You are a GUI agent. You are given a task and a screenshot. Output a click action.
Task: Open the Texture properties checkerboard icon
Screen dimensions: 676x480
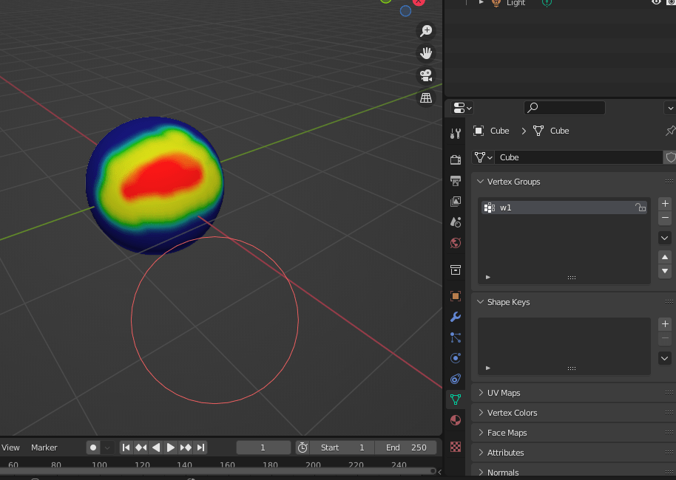456,446
